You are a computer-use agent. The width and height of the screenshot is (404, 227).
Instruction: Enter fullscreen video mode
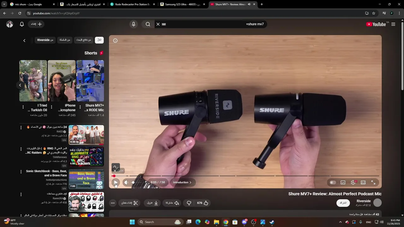373,182
